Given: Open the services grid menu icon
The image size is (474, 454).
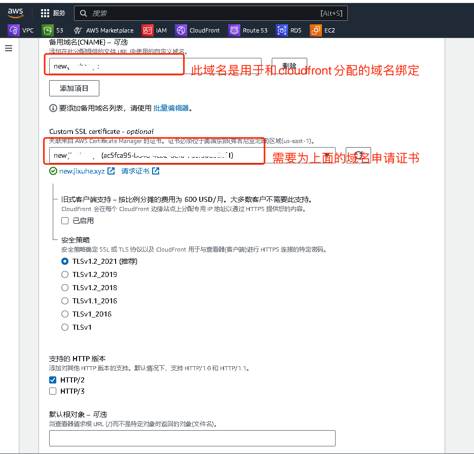Looking at the screenshot, I should [x=45, y=13].
